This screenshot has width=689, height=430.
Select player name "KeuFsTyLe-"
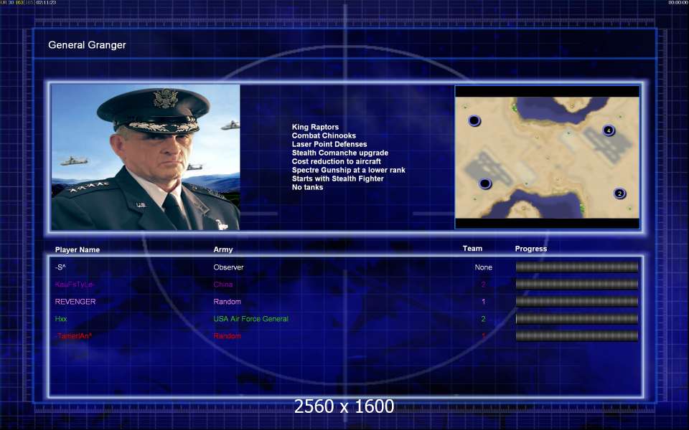74,285
